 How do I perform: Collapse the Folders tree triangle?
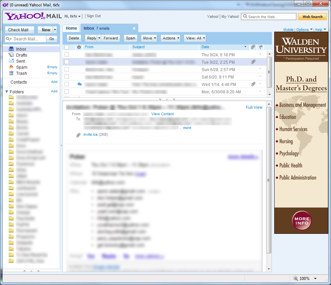tap(6, 92)
